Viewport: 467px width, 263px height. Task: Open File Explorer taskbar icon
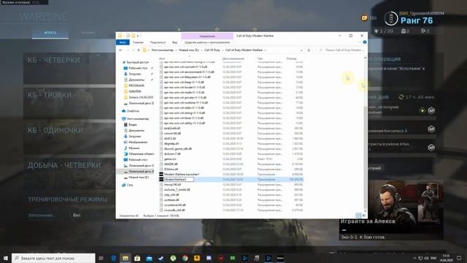pyautogui.click(x=126, y=258)
